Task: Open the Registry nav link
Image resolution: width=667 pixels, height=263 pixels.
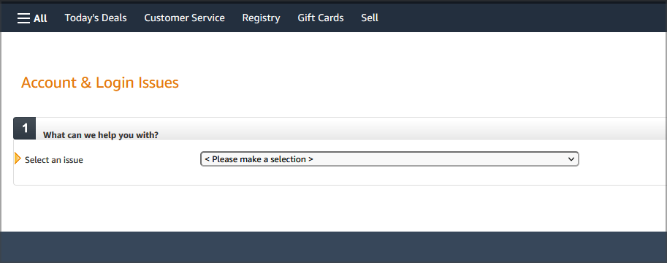Action: pyautogui.click(x=262, y=18)
